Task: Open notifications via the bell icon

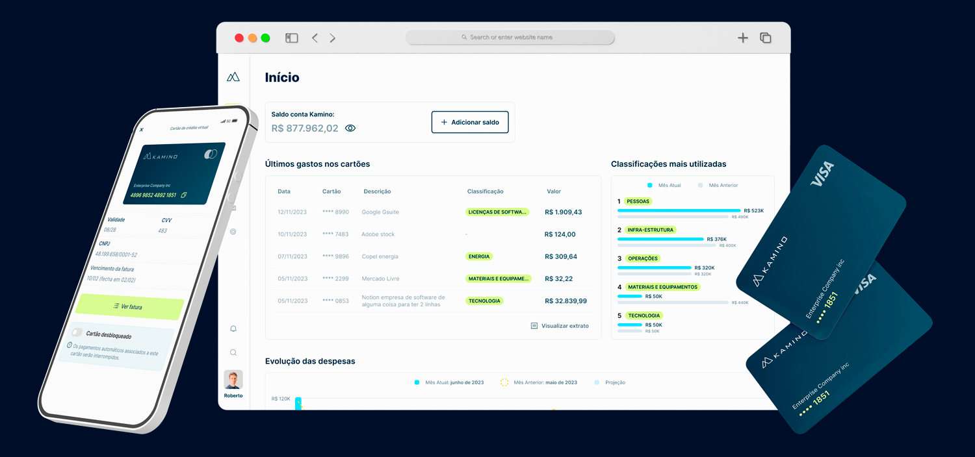Action: point(233,328)
